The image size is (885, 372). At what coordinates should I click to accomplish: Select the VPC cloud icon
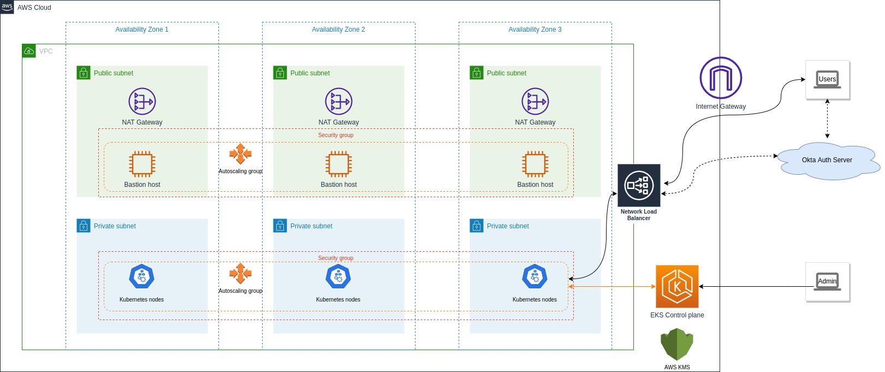point(29,51)
